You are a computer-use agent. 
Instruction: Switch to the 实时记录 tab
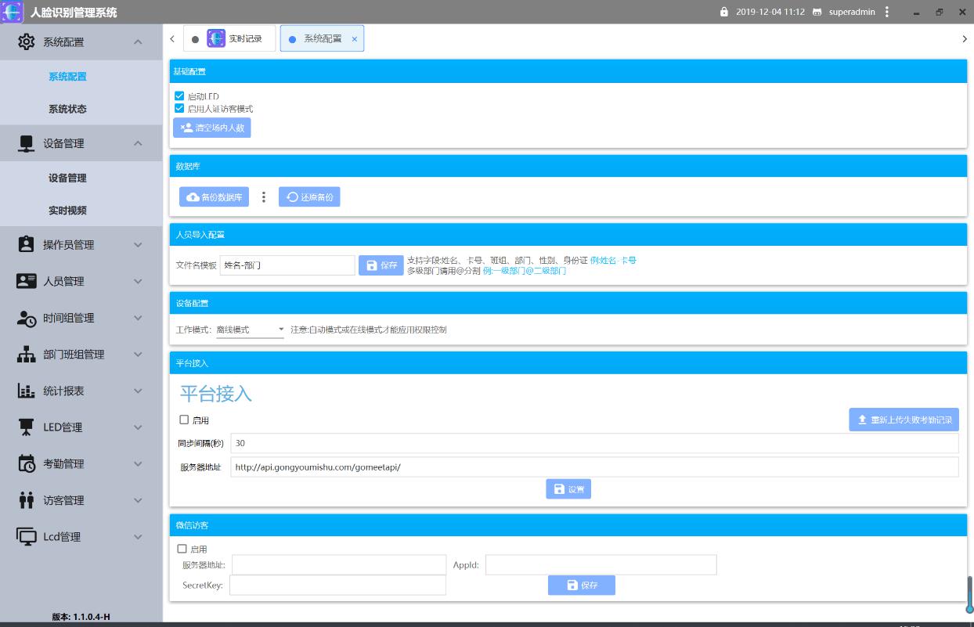click(230, 38)
